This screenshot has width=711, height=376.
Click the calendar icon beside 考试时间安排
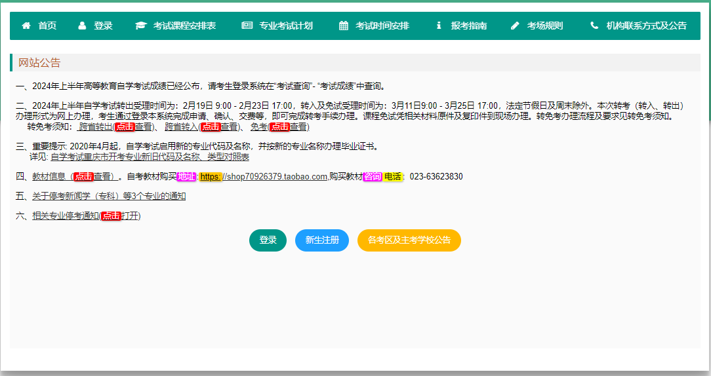[x=344, y=26]
